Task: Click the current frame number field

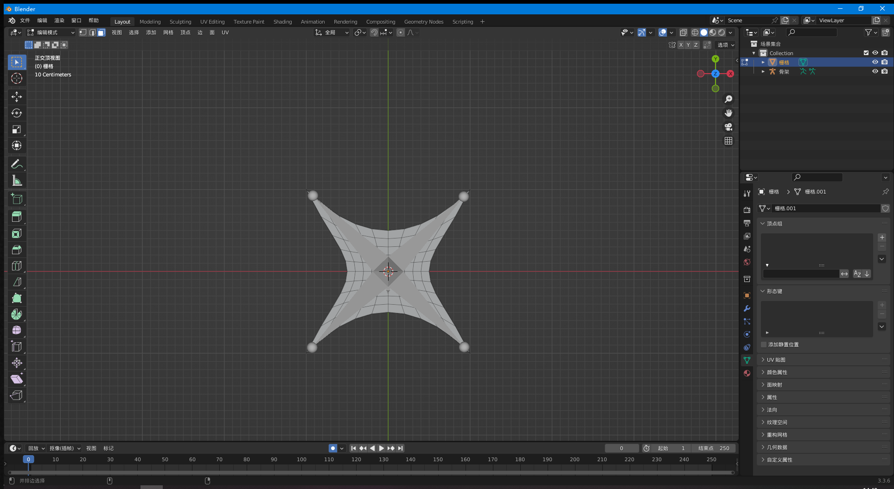Action: tap(621, 448)
